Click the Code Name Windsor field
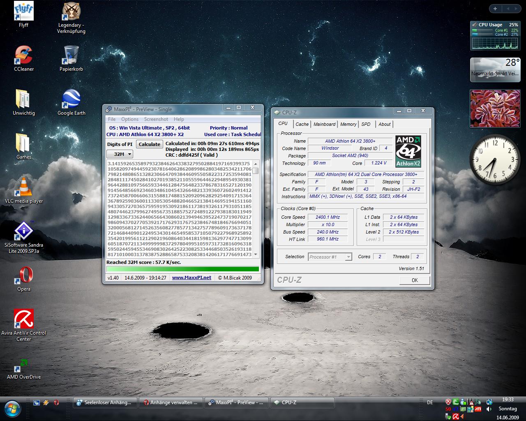The height and width of the screenshot is (421, 526). 330,148
